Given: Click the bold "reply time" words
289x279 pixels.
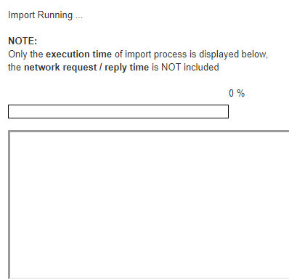Looking at the screenshot, I should tap(126, 68).
